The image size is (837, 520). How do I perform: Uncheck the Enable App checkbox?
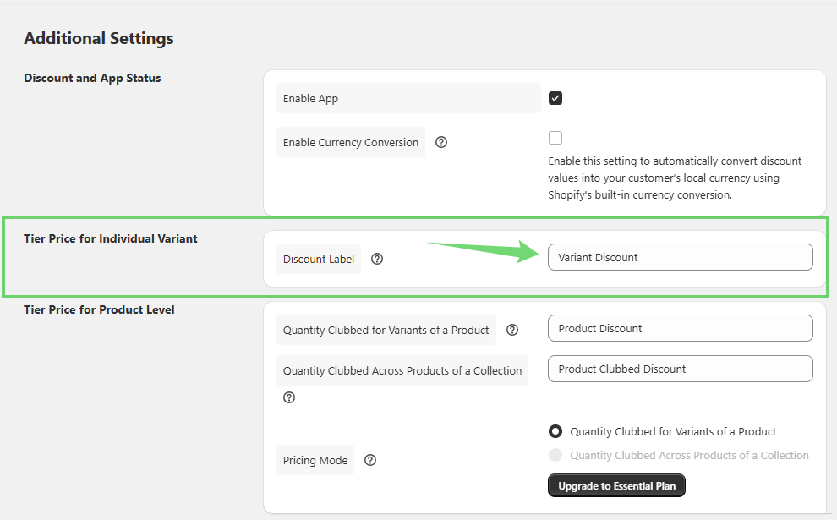(x=555, y=98)
